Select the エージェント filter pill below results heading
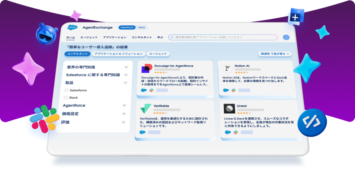355x174 pixels. coord(158,54)
